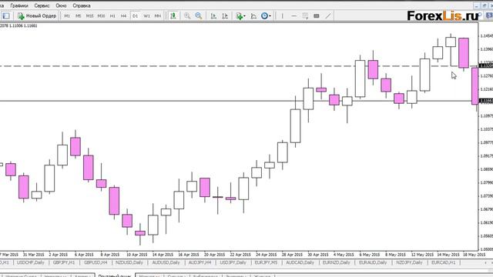The width and height of the screenshot is (493, 277).
Task: Click the green candlestick chart type icon
Action: tap(173, 15)
